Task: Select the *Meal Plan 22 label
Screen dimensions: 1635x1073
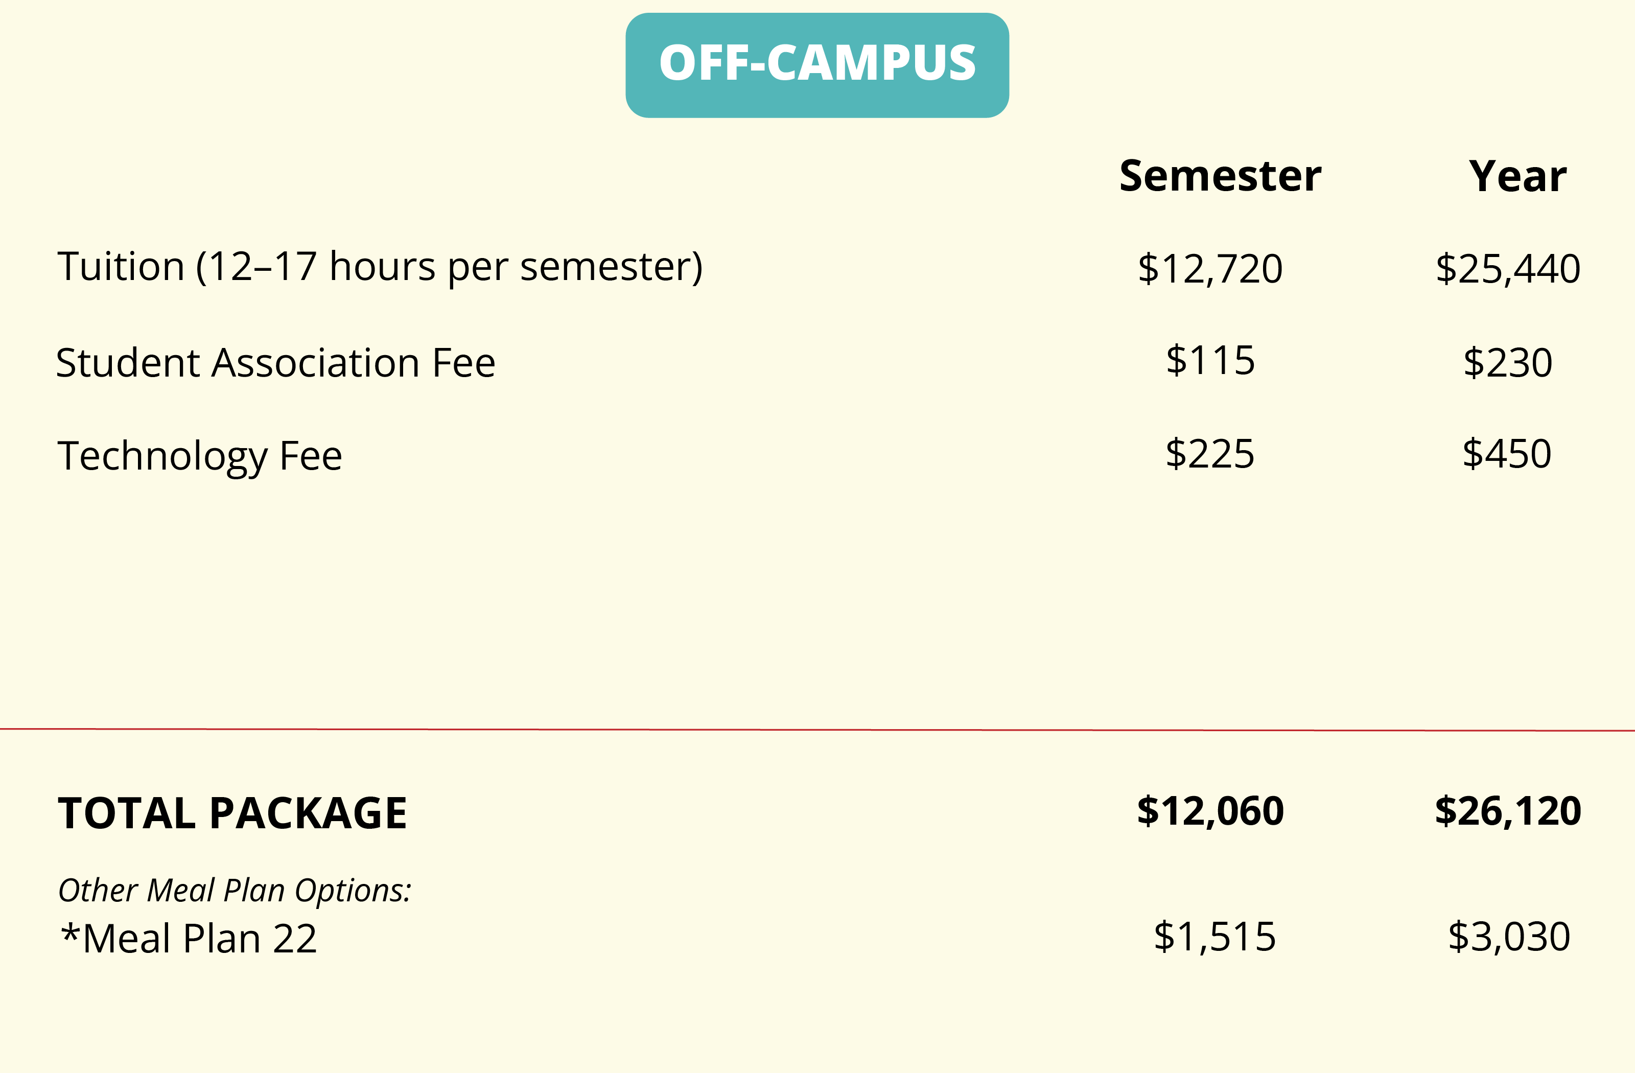Action: click(189, 938)
